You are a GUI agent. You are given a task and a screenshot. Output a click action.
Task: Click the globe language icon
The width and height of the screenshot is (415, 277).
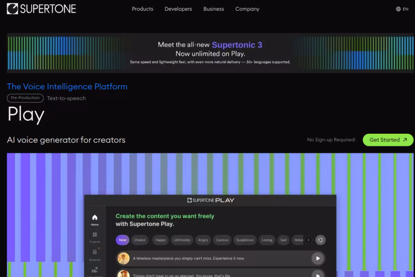pyautogui.click(x=398, y=9)
